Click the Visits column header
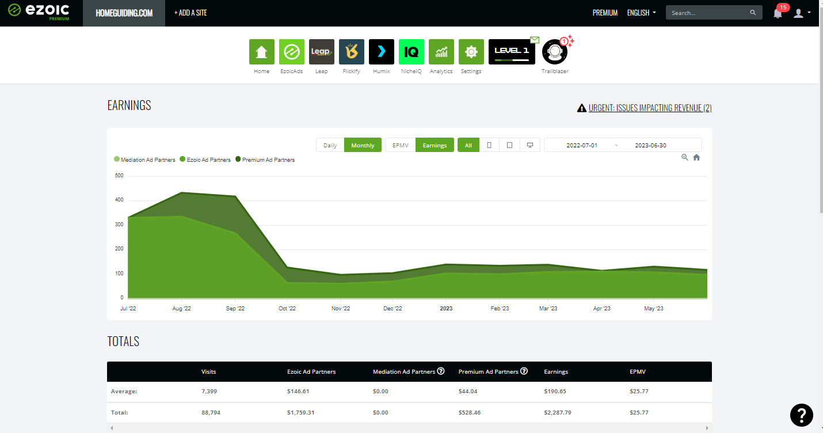 click(x=209, y=371)
